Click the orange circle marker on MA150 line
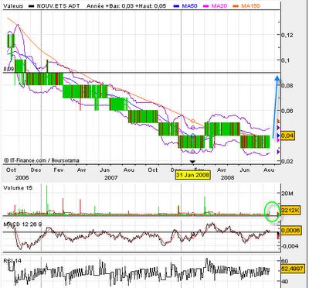Image resolution: width=309 pixels, height=288 pixels. coord(192,121)
